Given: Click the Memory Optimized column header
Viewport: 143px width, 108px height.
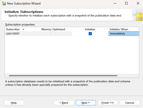Looking at the screenshot, I should [53, 29].
